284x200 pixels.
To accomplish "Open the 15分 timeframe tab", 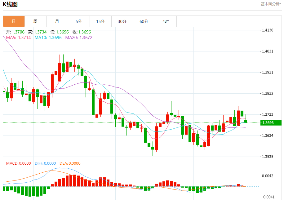I will [100, 21].
